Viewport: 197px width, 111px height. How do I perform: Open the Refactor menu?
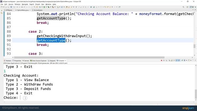pyautogui.click(x=18, y=4)
